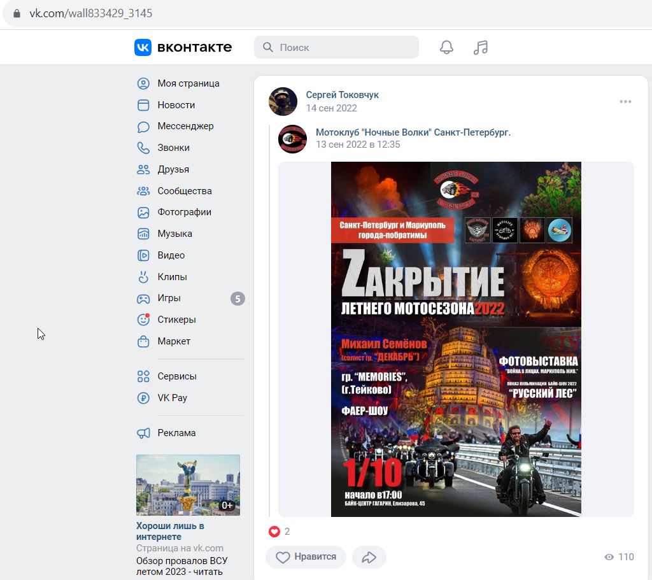Click вконтакте wordmark text
This screenshot has height=580, width=652.
click(x=195, y=47)
